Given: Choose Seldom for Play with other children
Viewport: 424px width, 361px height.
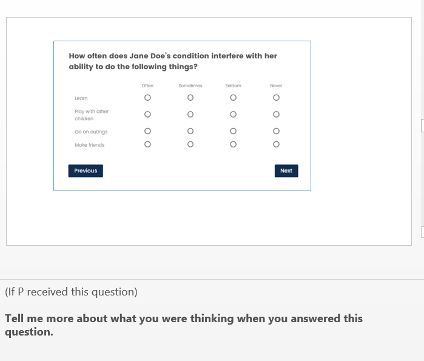Looking at the screenshot, I should pos(233,115).
